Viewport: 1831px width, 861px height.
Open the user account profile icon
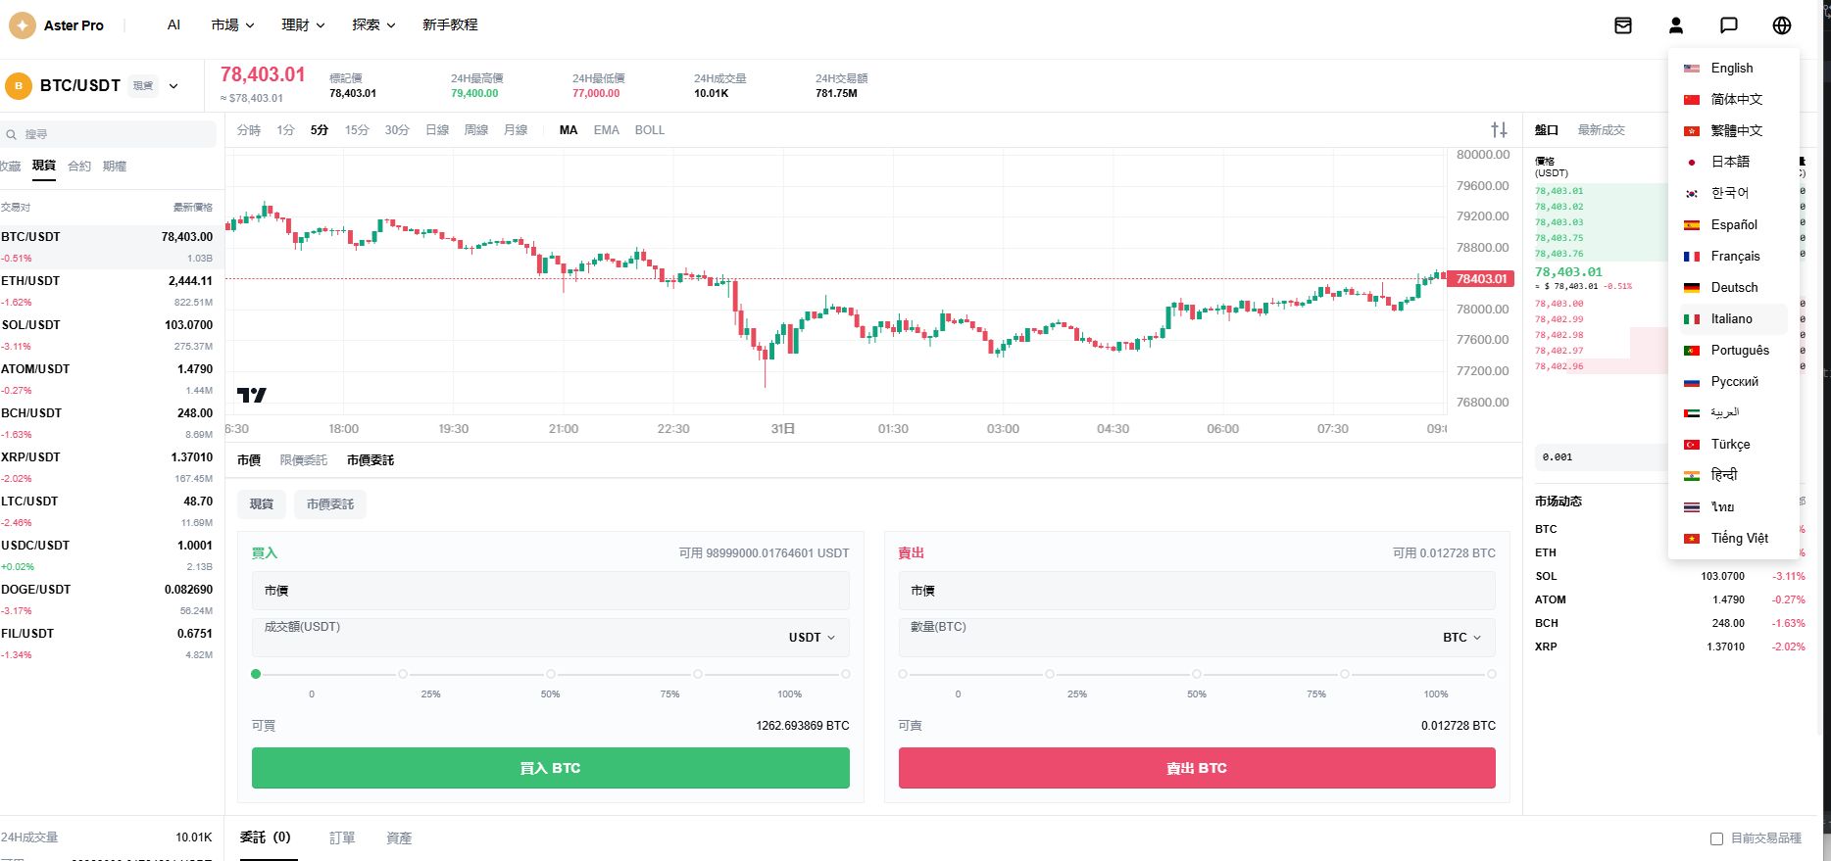pos(1676,25)
